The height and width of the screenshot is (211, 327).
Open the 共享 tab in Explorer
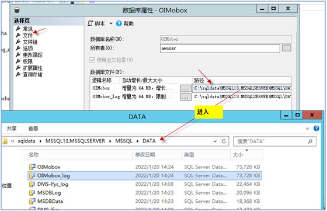(12, 129)
